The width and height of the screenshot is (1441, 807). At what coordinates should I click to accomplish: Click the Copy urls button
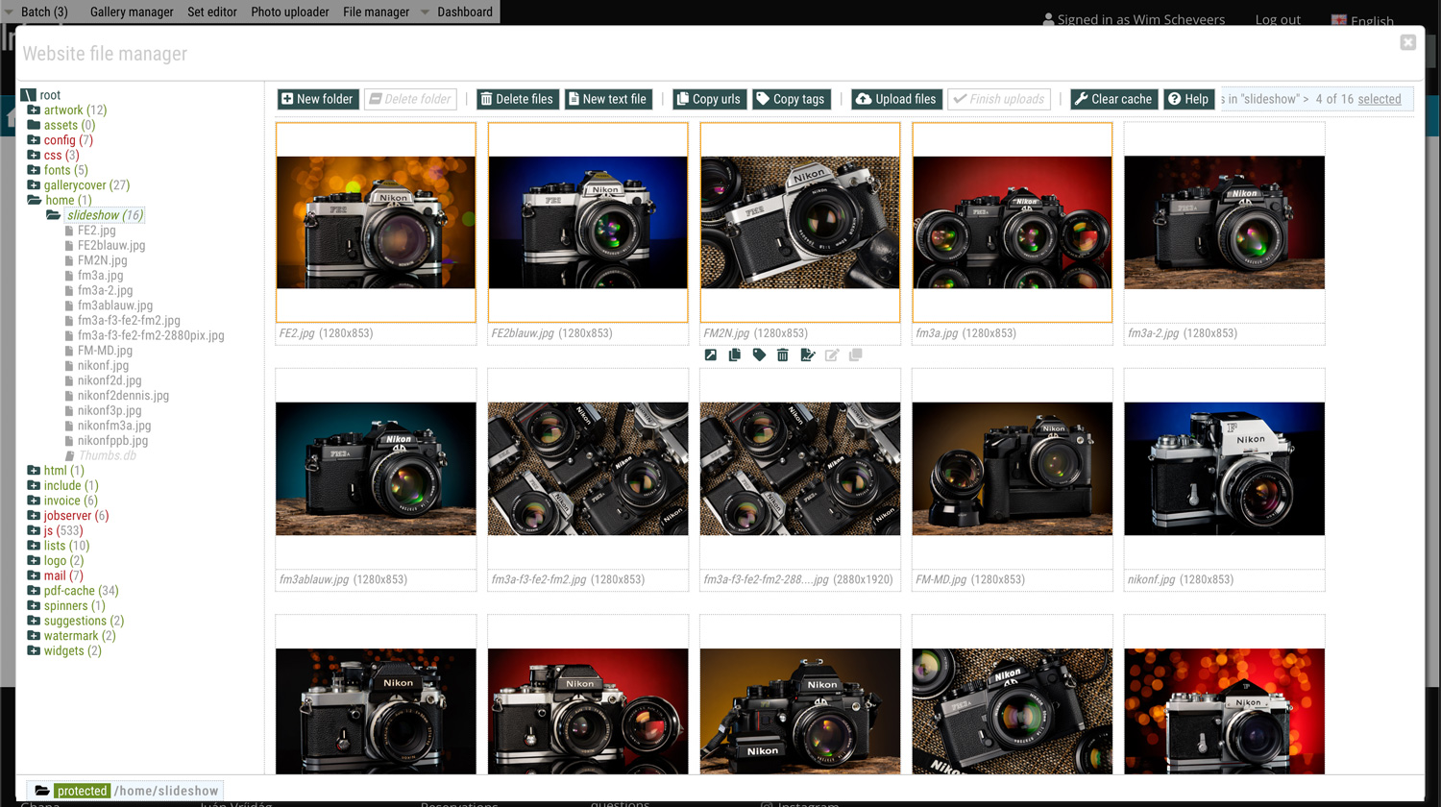[709, 99]
